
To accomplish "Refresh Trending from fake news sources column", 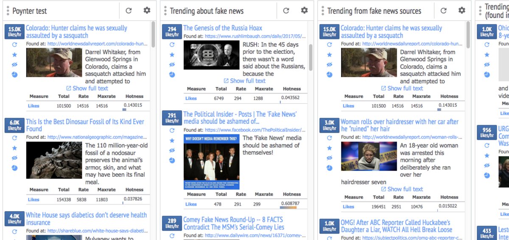I will [443, 11].
